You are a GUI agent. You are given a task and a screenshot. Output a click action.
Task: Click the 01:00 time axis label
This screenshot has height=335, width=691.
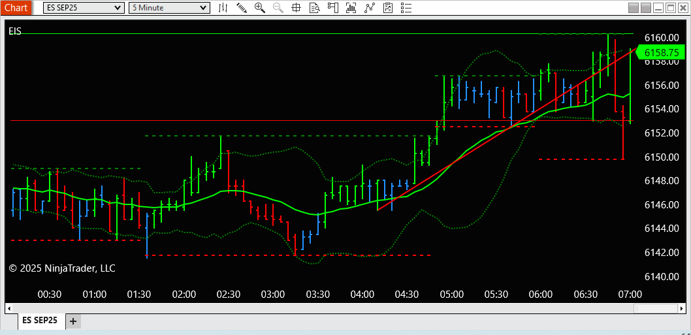95,294
